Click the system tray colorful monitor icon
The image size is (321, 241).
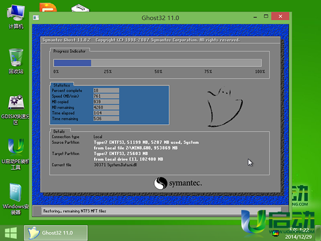click(x=276, y=233)
